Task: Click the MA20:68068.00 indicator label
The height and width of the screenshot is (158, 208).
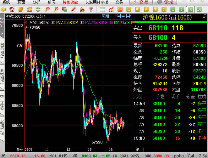Action: tap(99, 23)
